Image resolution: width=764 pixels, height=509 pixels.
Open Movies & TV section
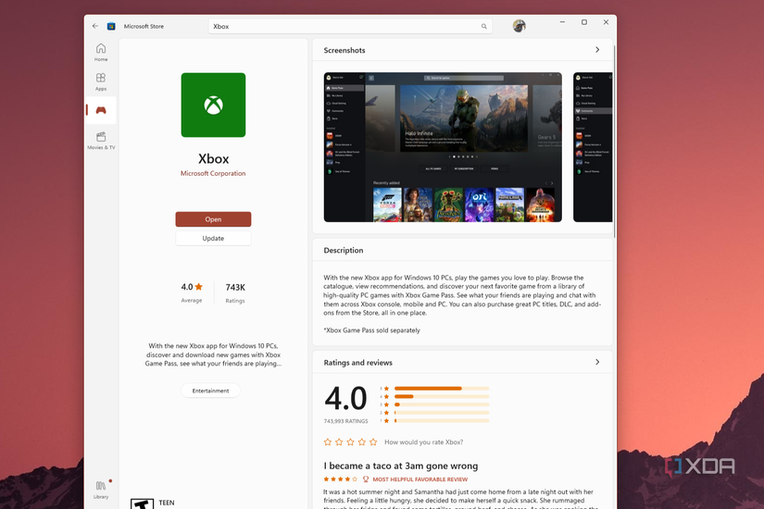(101, 141)
